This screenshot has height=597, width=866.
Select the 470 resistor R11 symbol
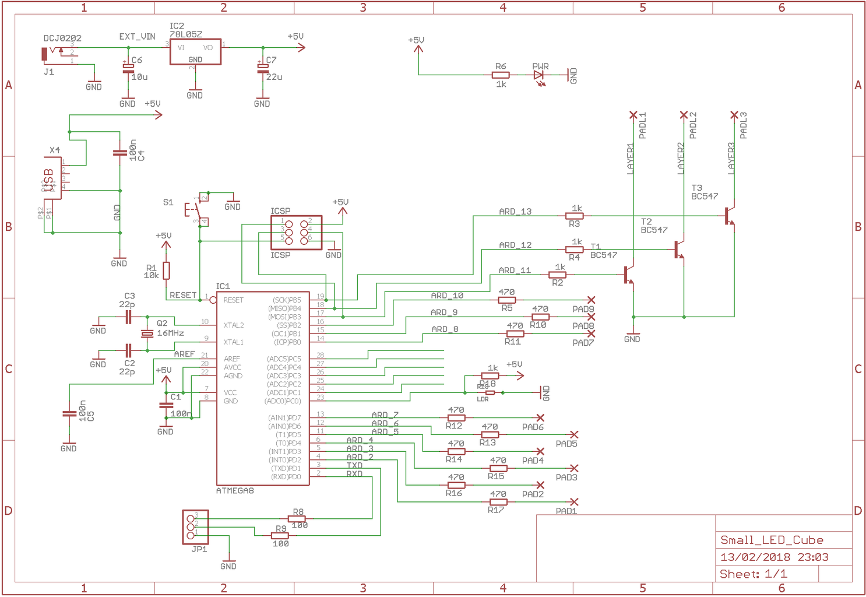pos(515,333)
